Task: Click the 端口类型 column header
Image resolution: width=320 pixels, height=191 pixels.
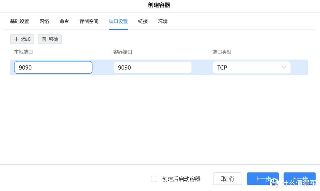Action: click(222, 52)
